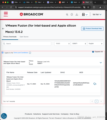Go back with arrow beside page title
This screenshot has height=120, width=107.
tap(3, 29)
